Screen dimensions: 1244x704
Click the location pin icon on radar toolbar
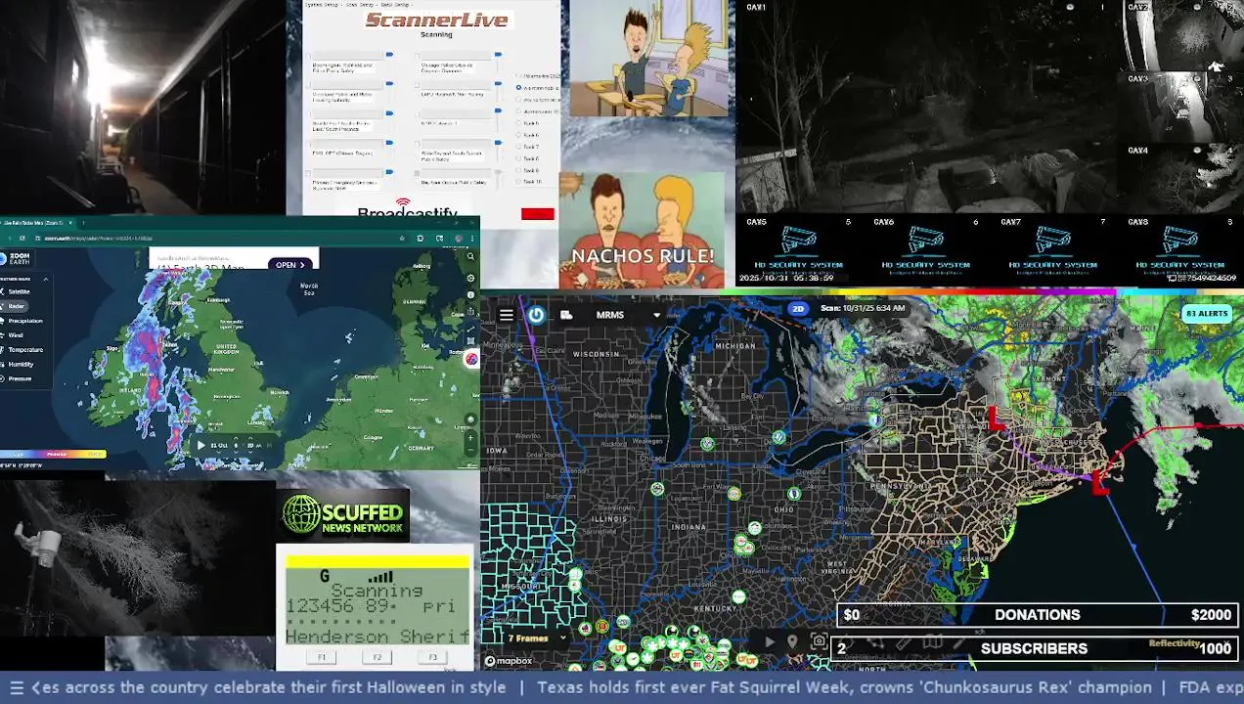tap(792, 641)
